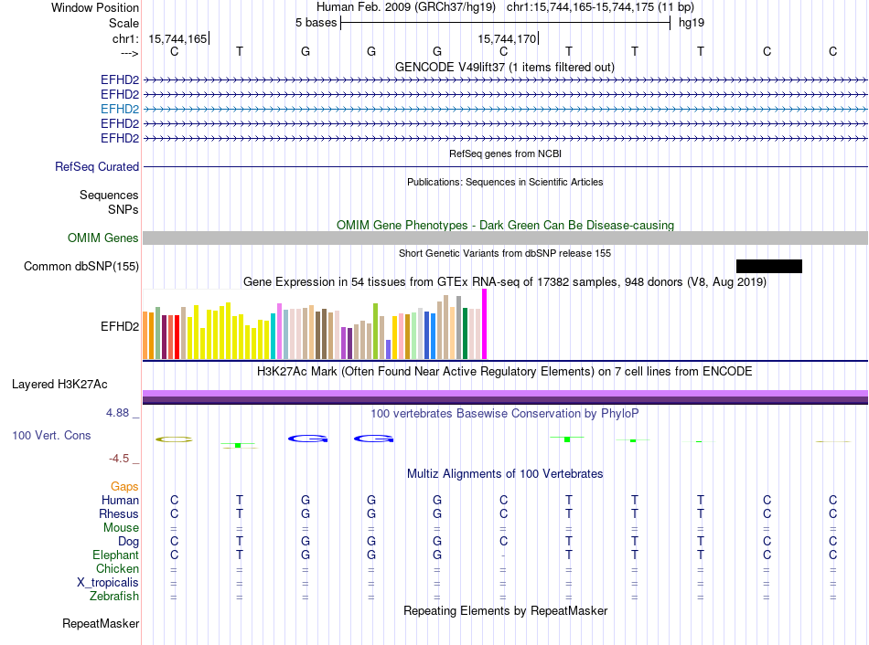Click the light blue EFHD2 transcript label
Image resolution: width=869 pixels, height=645 pixels.
coord(120,109)
